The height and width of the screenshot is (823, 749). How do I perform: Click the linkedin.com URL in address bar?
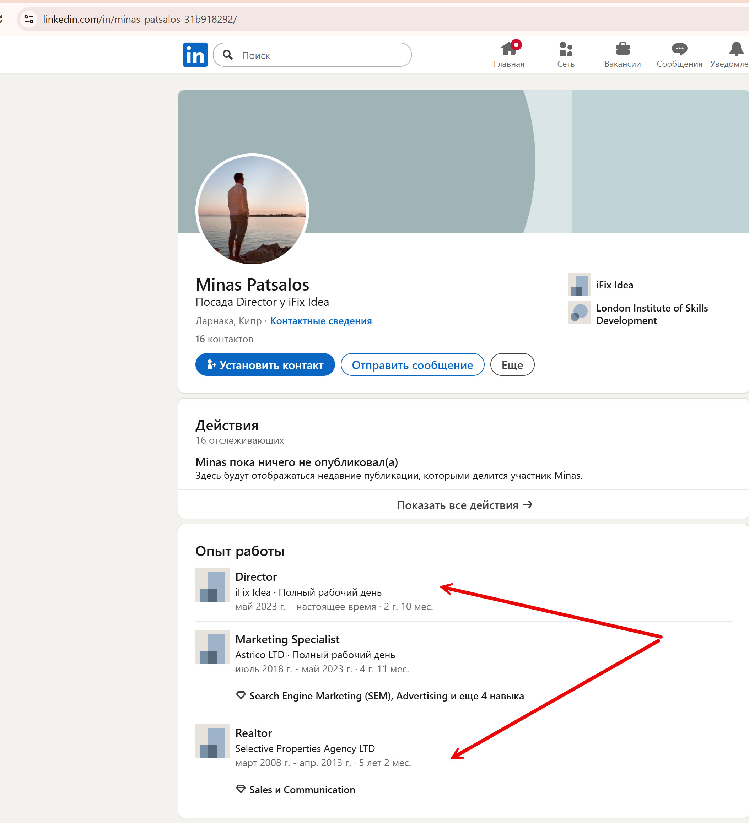click(x=140, y=19)
